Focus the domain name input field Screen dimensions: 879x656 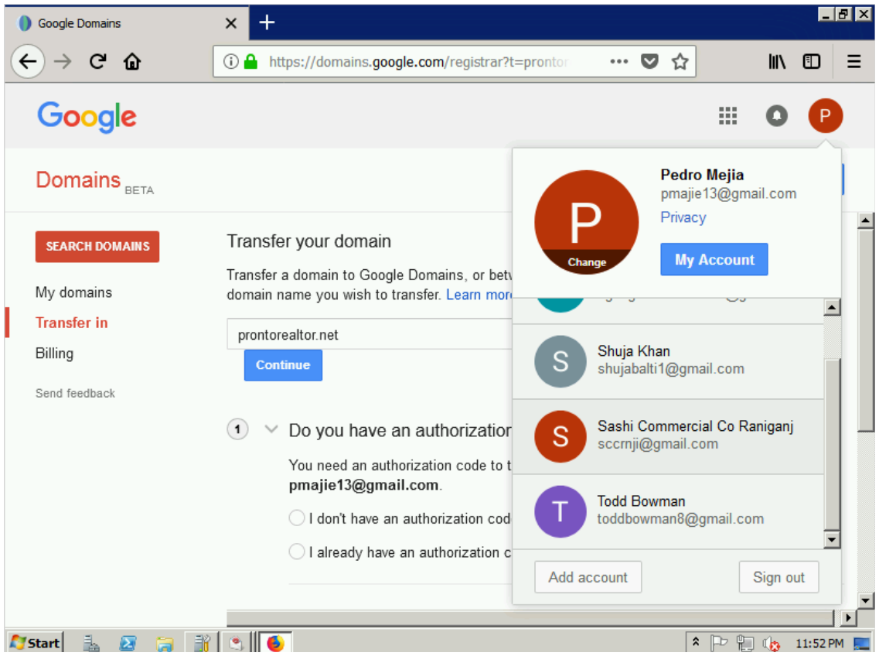pos(369,334)
